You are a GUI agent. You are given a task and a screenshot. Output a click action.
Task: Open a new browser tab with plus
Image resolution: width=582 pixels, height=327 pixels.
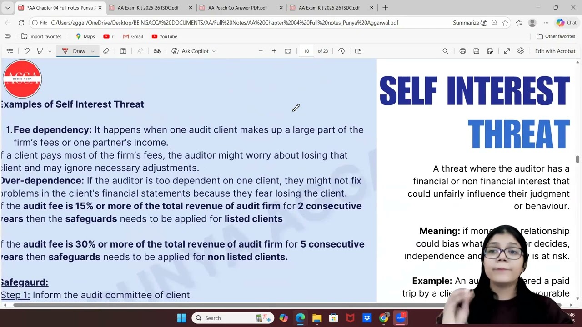385,8
